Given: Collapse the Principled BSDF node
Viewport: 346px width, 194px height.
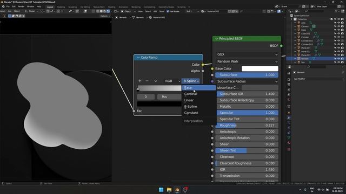Looking at the screenshot, I should [x=217, y=39].
